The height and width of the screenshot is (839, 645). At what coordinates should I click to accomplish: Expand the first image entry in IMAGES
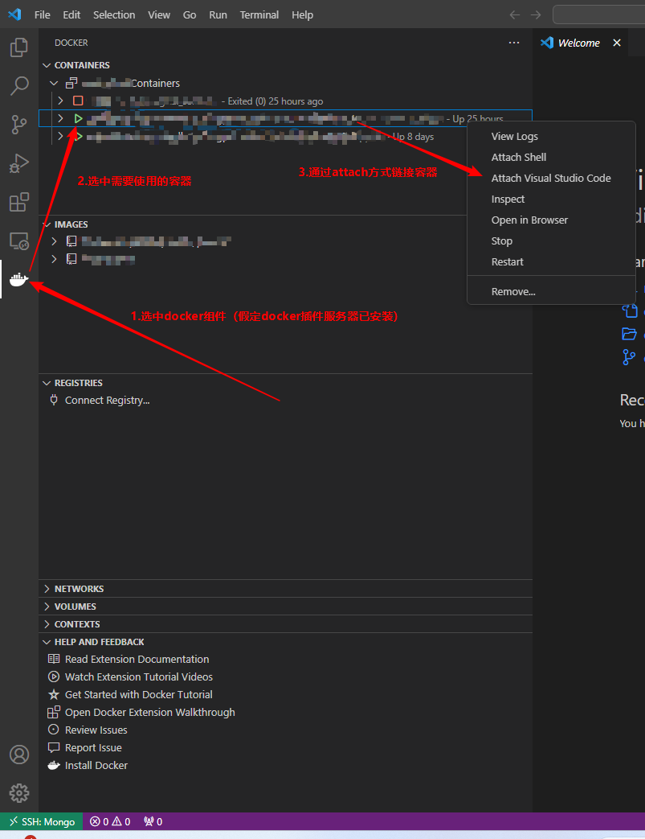[x=54, y=241]
